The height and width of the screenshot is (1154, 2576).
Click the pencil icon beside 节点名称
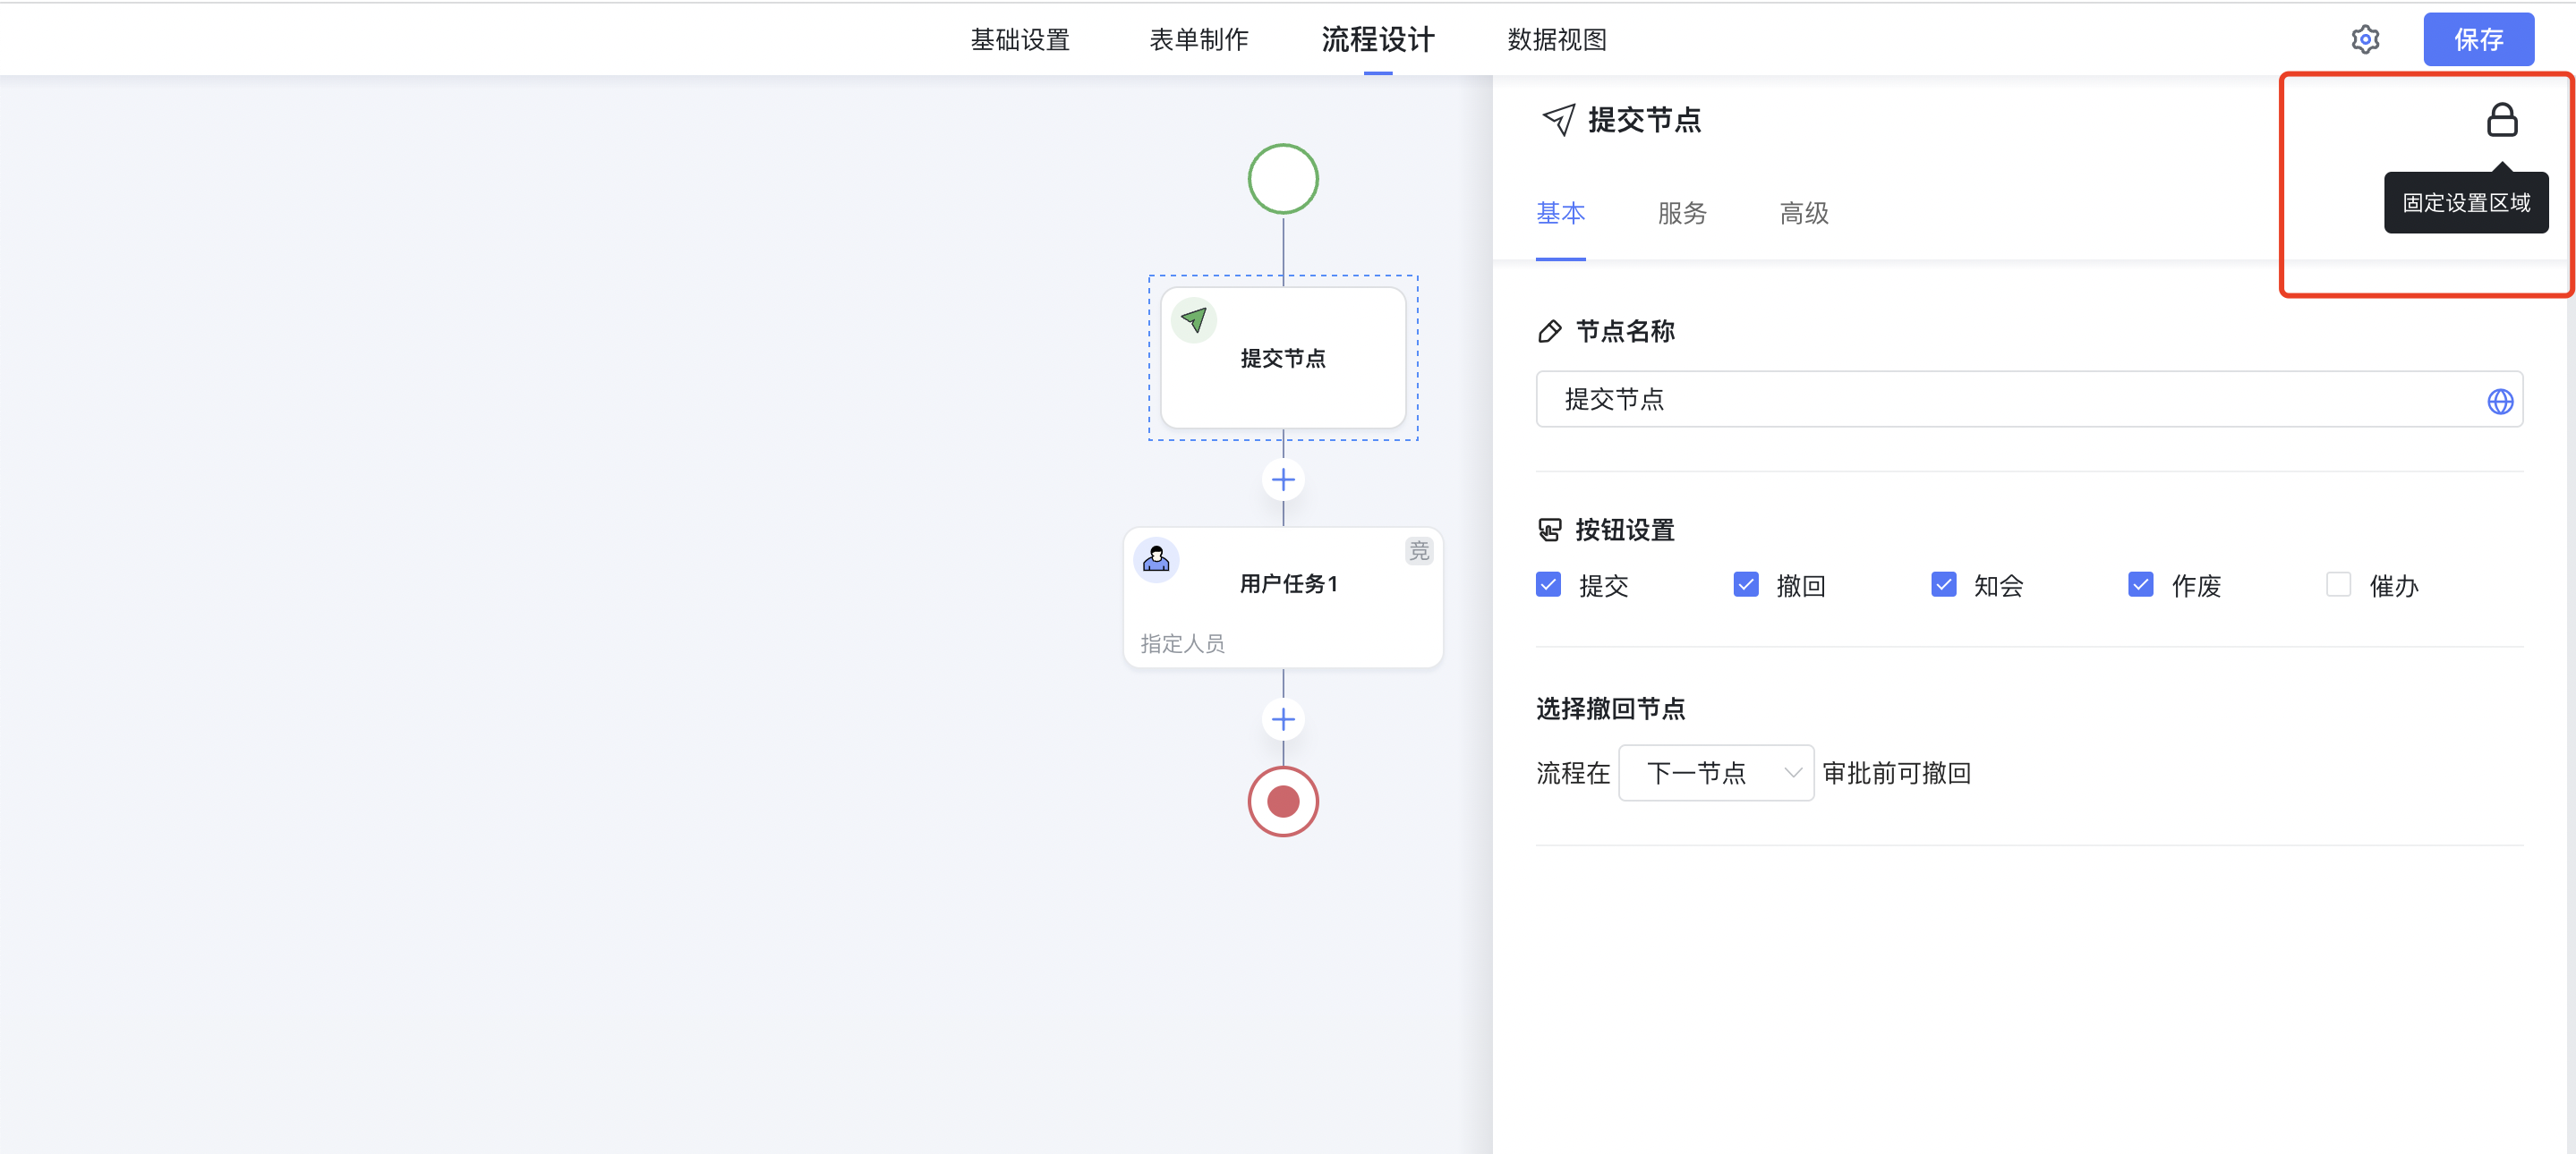tap(1549, 331)
